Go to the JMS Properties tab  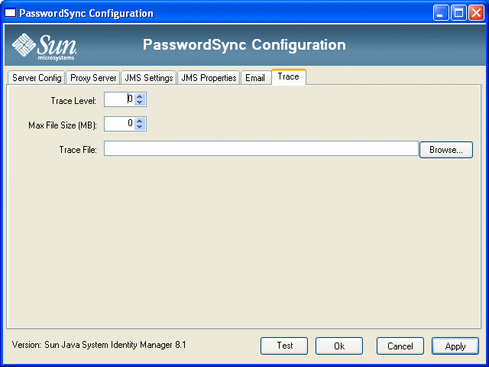point(209,78)
